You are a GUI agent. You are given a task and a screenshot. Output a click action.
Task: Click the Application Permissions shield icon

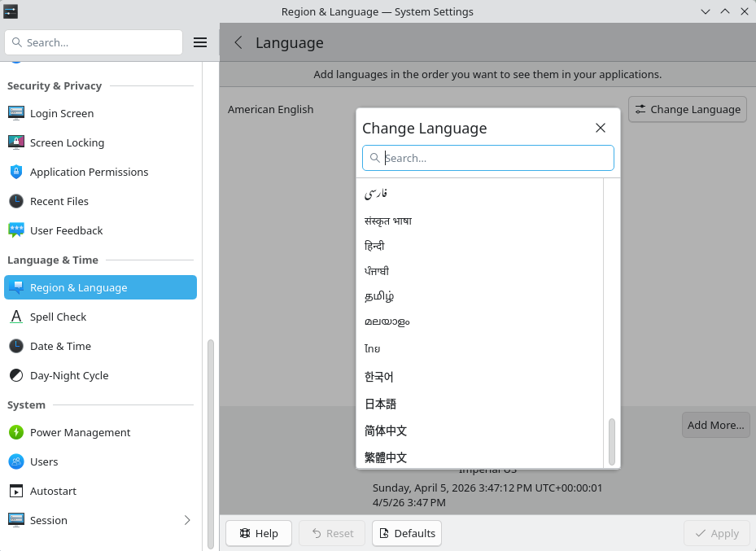click(x=16, y=172)
